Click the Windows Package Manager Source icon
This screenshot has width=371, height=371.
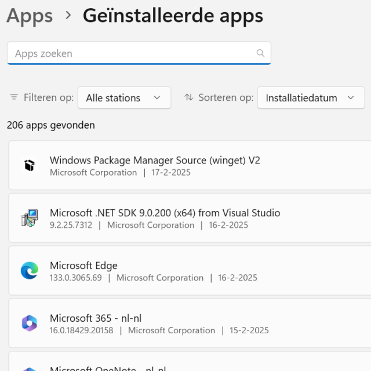pos(30,165)
